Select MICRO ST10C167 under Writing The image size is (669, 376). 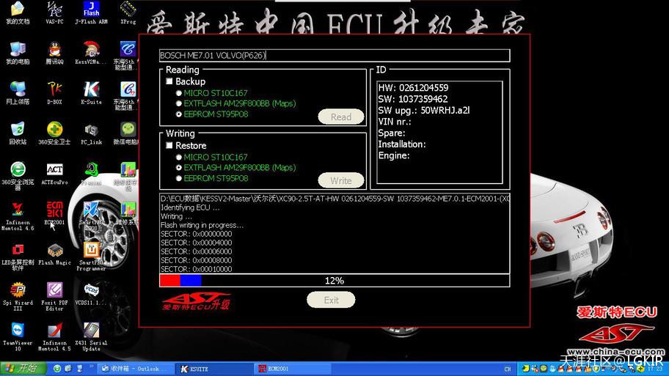point(179,158)
